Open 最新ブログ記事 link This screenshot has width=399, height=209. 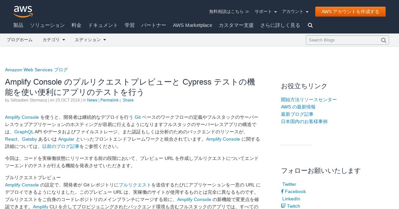pos(297,114)
